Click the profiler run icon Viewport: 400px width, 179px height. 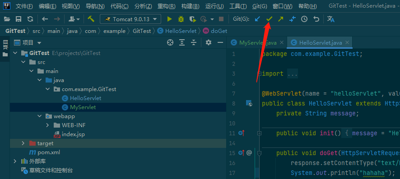[204, 19]
